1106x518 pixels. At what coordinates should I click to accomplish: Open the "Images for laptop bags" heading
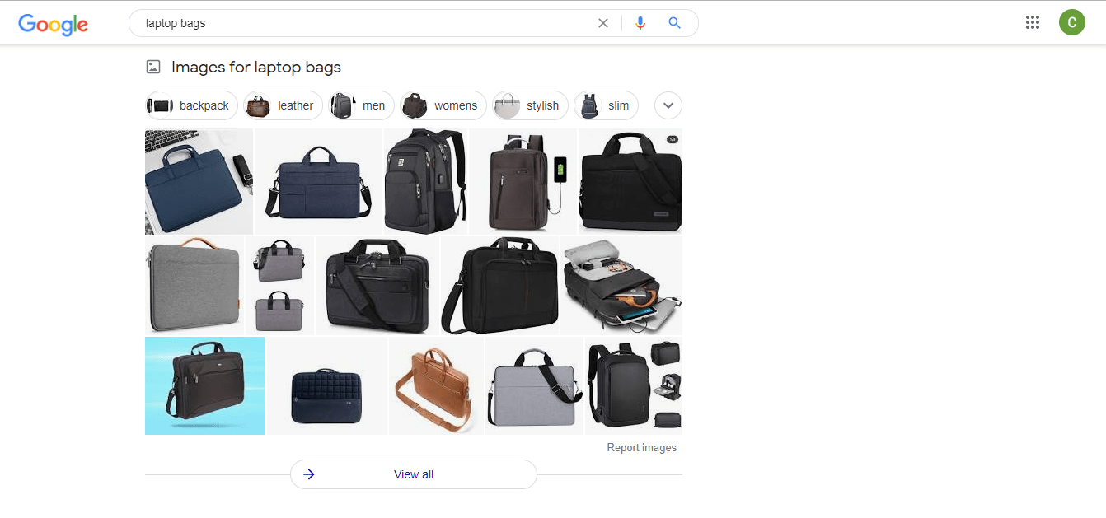click(256, 68)
